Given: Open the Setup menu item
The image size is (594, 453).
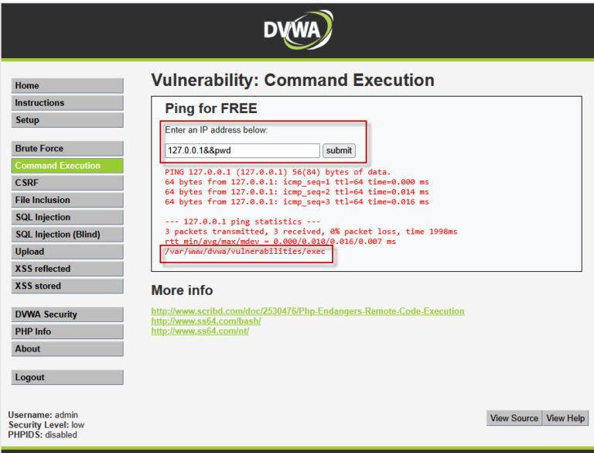Looking at the screenshot, I should coord(67,120).
